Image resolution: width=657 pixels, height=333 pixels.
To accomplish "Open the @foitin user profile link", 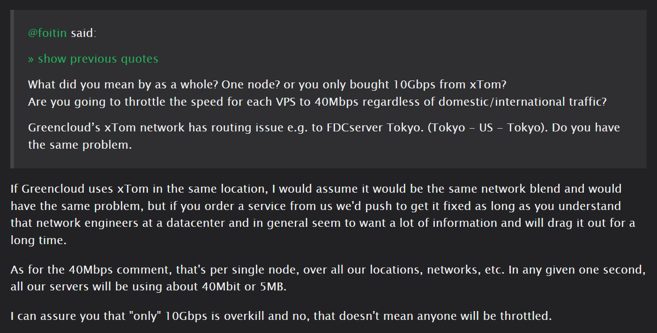I will coord(47,33).
